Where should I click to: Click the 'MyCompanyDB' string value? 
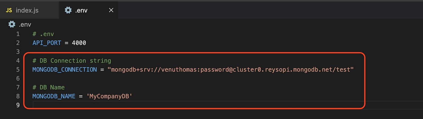tap(109, 96)
